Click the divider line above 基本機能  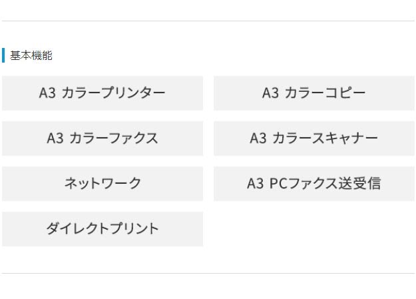pos(208,21)
